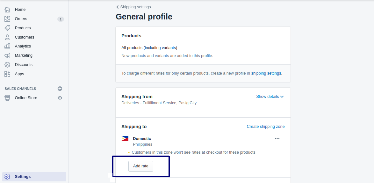Click the Apps grid icon
The width and height of the screenshot is (374, 183).
pos(7,74)
